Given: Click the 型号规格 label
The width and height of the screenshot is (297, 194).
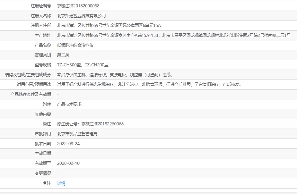Looking at the screenshot, I should tap(43, 65).
